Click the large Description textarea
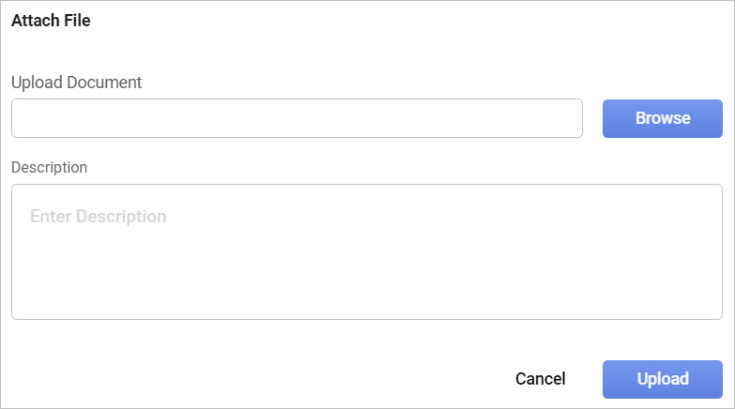Screen dimensions: 735x409 pos(366,251)
